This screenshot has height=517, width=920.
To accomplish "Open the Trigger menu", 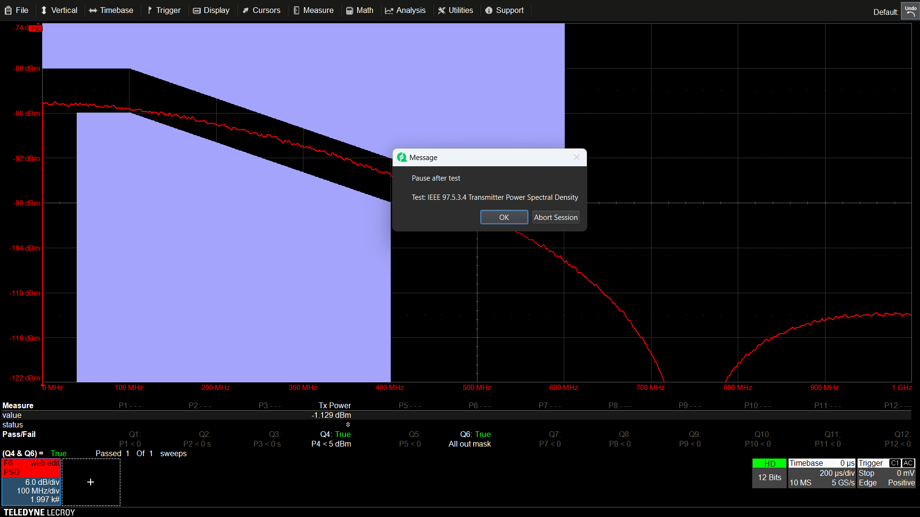I will 164,10.
